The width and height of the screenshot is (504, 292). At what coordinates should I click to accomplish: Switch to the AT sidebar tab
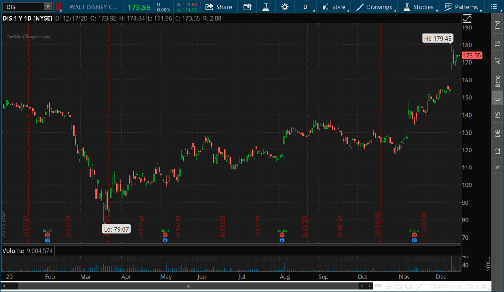(x=498, y=61)
